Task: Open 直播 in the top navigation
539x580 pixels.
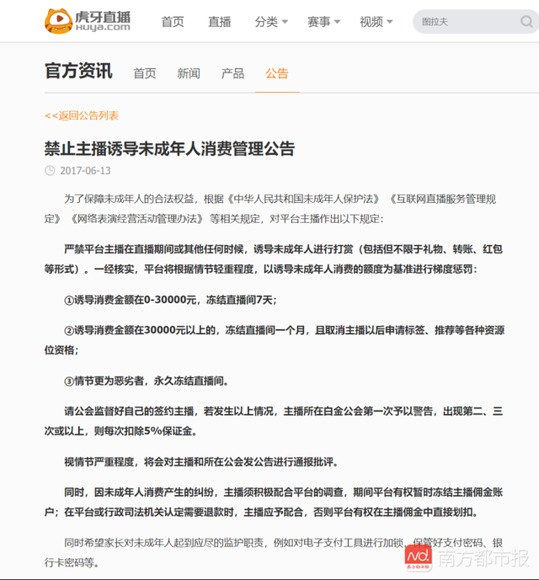Action: click(220, 22)
